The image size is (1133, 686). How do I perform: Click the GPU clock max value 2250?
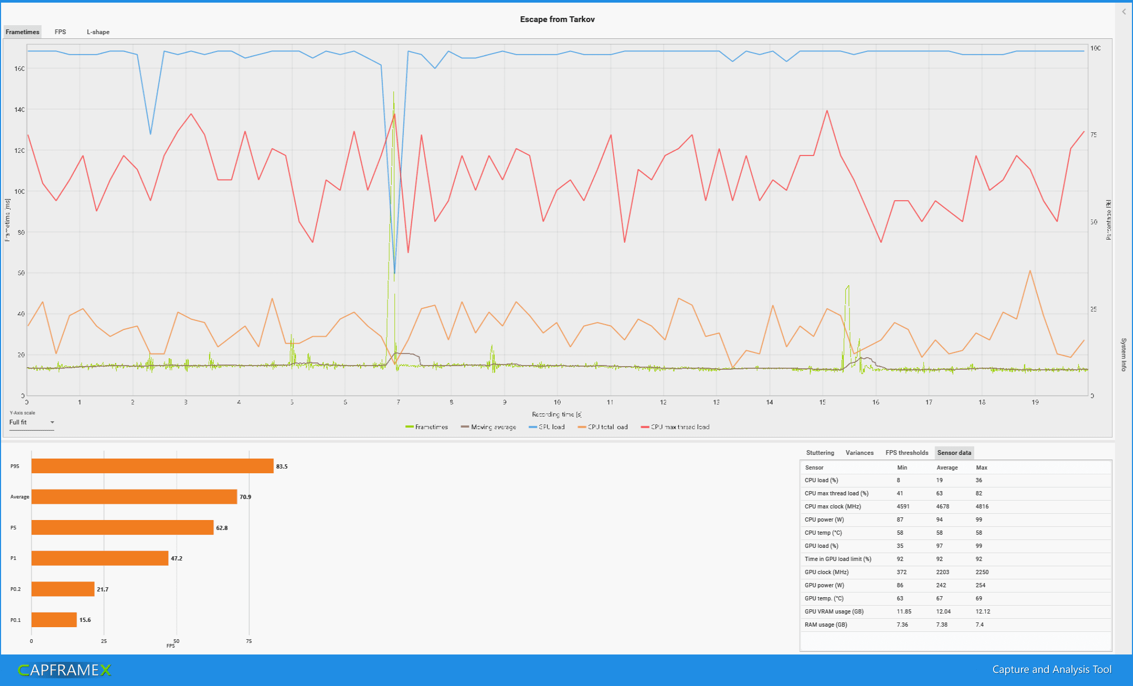[x=982, y=572]
